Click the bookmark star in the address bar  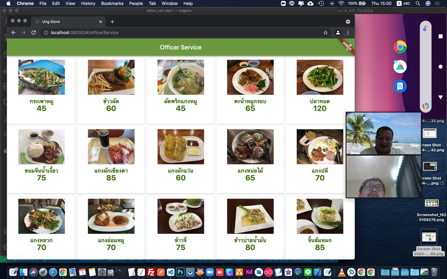tap(325, 32)
